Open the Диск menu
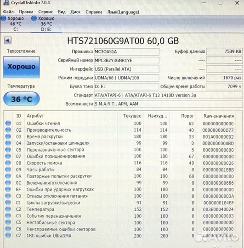 coord(75,12)
